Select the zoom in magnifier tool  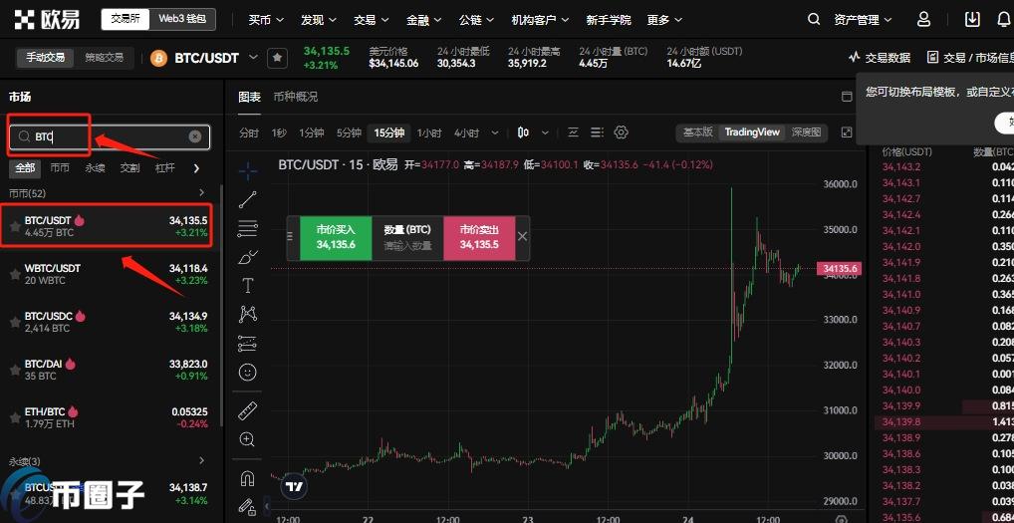point(247,439)
